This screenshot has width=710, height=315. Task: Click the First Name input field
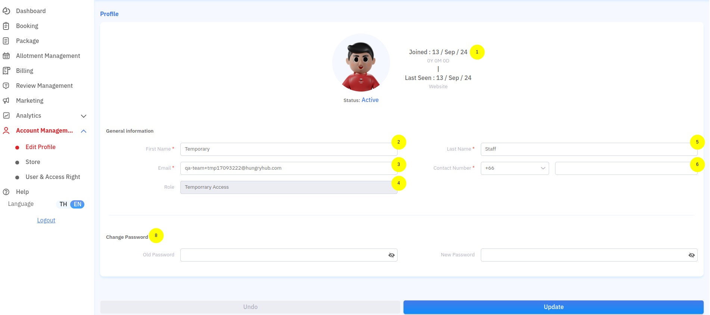click(286, 149)
